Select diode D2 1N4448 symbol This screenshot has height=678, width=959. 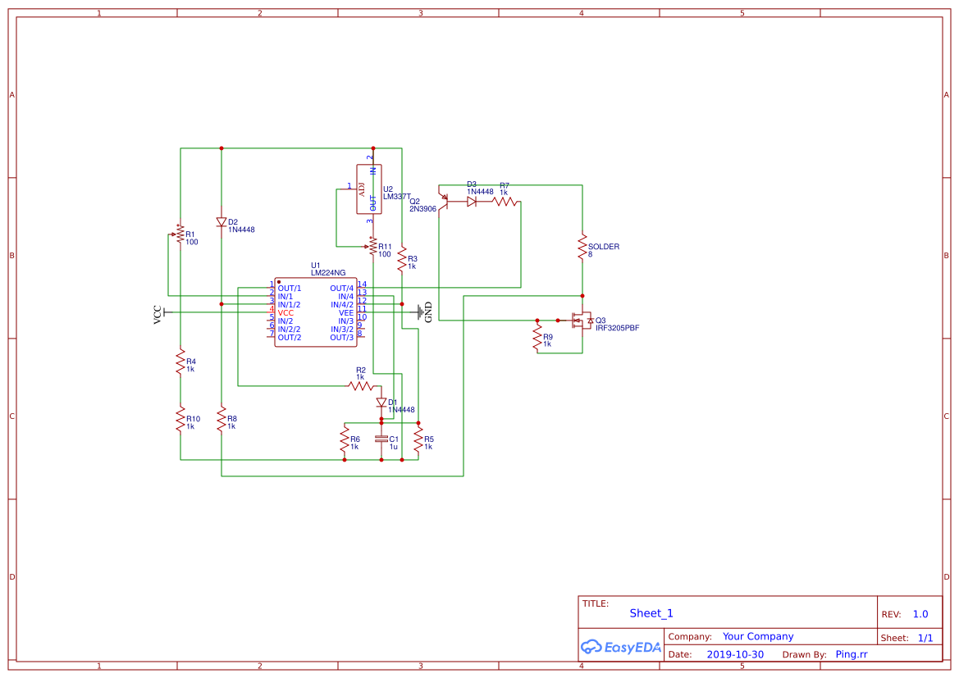(x=221, y=222)
